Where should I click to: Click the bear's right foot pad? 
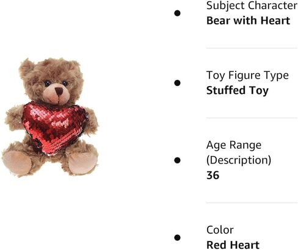point(82,163)
